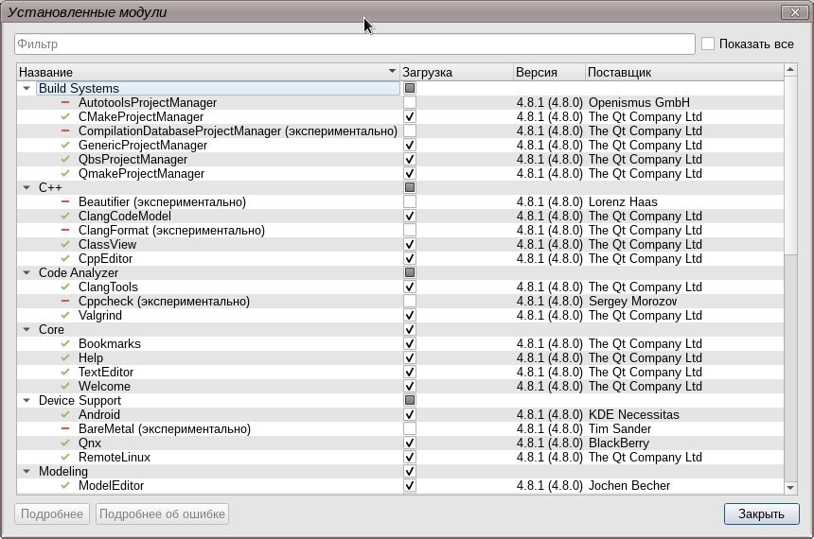
Task: Uncheck the Modeling group load checkbox
Action: tap(410, 471)
